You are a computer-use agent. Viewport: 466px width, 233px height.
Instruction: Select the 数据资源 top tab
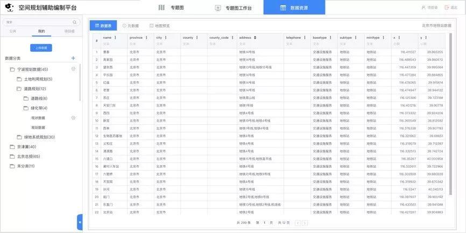294,7
